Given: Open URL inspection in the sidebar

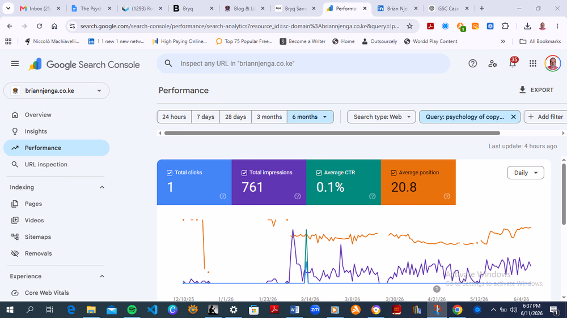Looking at the screenshot, I should 56,165.
